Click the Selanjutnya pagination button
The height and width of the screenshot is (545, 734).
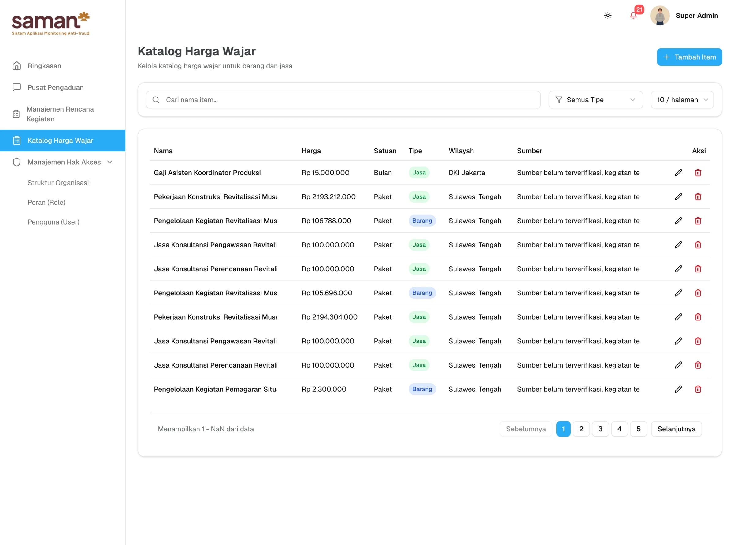click(x=676, y=429)
